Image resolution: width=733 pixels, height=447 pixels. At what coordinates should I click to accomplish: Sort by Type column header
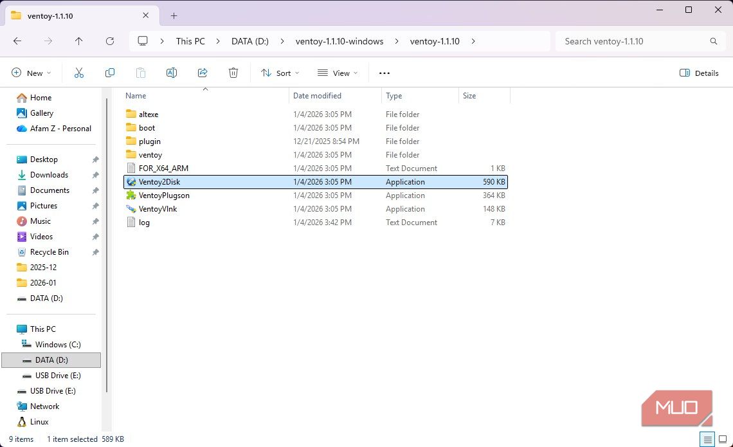pyautogui.click(x=420, y=95)
